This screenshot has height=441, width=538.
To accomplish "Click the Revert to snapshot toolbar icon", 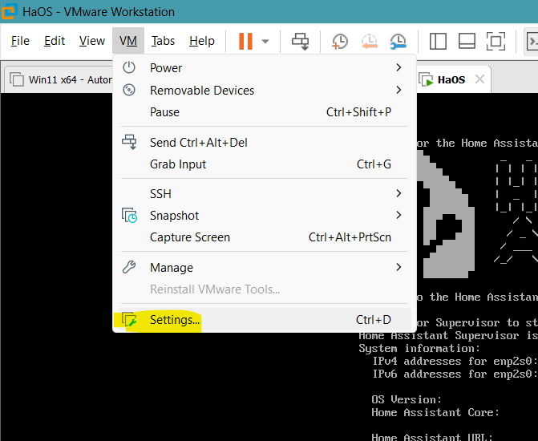I will (x=370, y=42).
